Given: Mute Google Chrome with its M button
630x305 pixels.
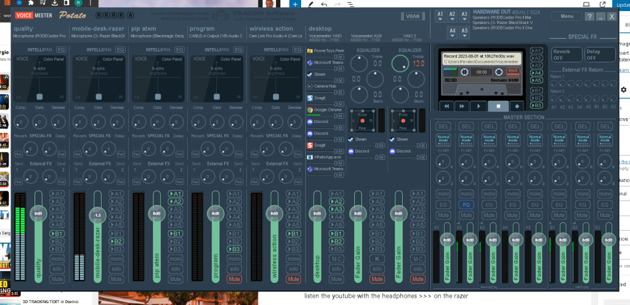Looking at the screenshot, I should pyautogui.click(x=341, y=116).
